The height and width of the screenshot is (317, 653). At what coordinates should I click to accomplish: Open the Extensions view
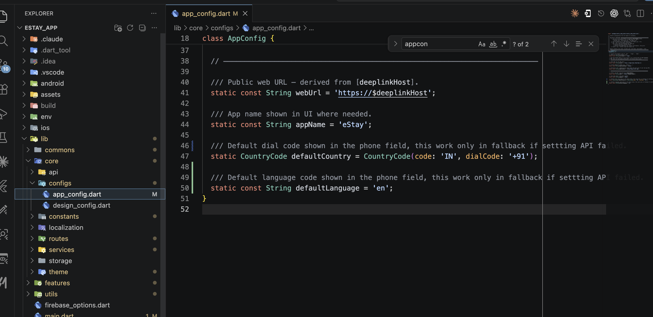point(4,89)
